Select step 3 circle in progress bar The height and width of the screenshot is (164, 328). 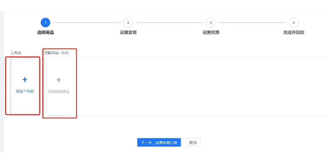click(211, 23)
